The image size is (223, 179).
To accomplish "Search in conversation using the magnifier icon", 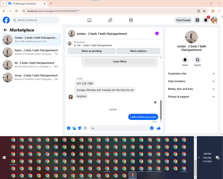I will click(x=198, y=60).
